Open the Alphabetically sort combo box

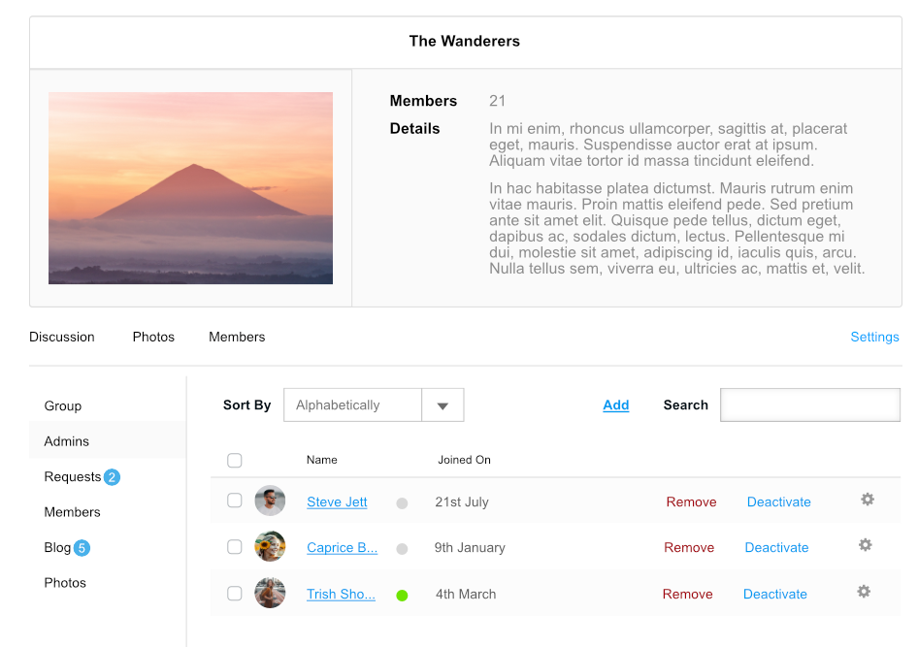[353, 405]
